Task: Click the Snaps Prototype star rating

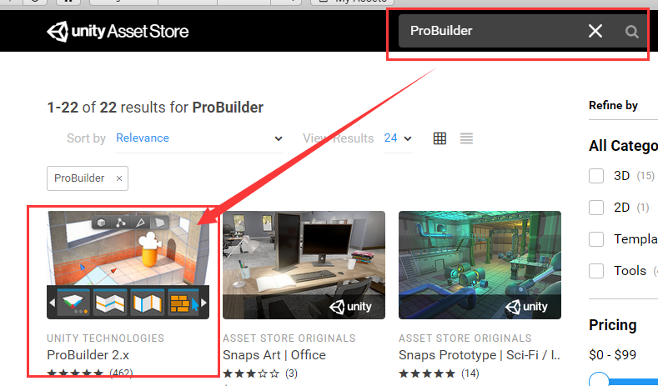Action: click(427, 373)
